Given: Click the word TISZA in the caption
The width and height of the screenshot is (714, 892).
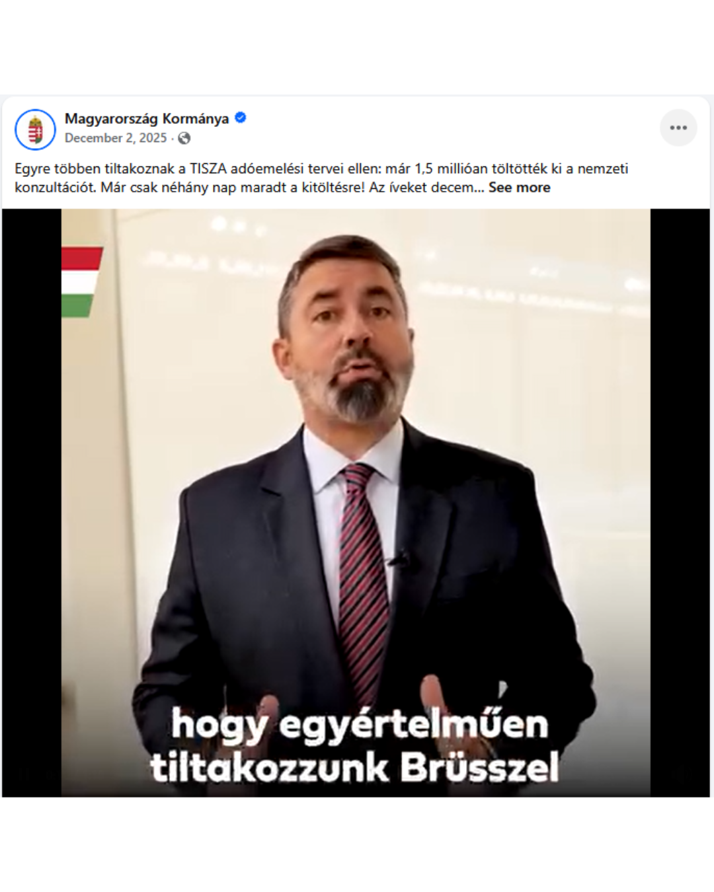Looking at the screenshot, I should click(208, 168).
